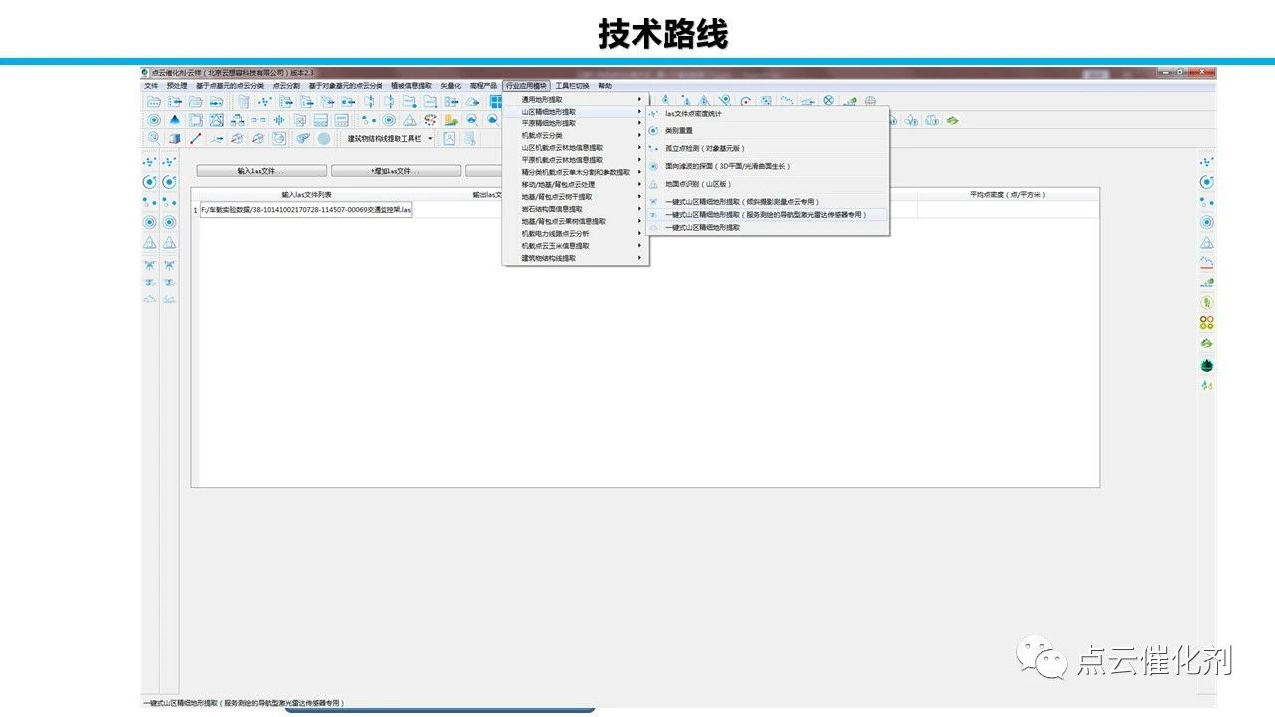Screen dimensions: 1275x717
Task: Click the gray filled circle toolbar icon
Action: click(324, 139)
